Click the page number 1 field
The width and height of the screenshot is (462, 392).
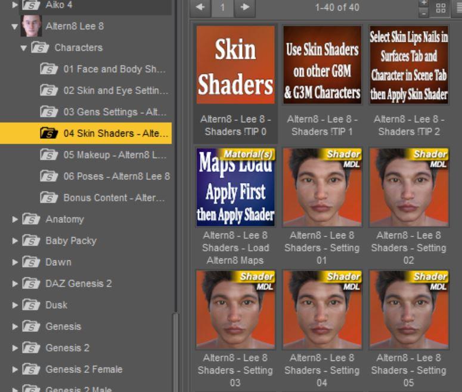coord(222,7)
